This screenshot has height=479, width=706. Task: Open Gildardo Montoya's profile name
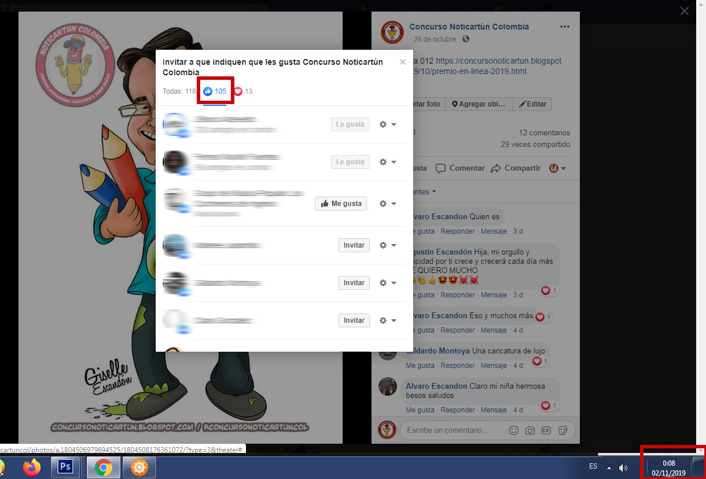click(x=437, y=351)
